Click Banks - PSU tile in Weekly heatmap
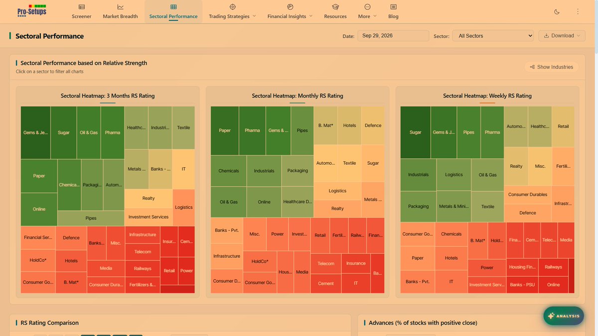The width and height of the screenshot is (598, 336). 521,285
